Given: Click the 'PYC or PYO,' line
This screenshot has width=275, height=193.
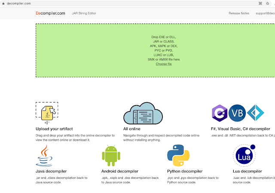Looking at the screenshot, I should (164, 51).
